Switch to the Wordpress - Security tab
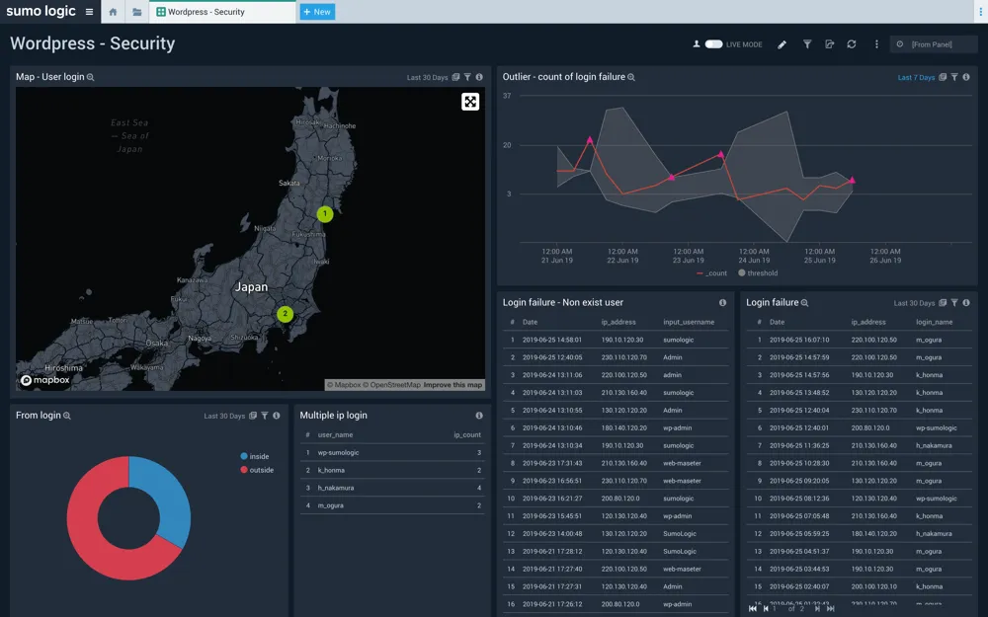This screenshot has height=617, width=988. tap(221, 11)
